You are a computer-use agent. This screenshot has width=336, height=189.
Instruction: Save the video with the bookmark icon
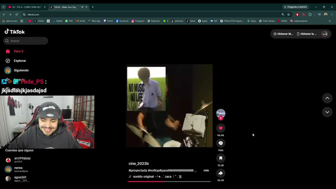(x=221, y=158)
